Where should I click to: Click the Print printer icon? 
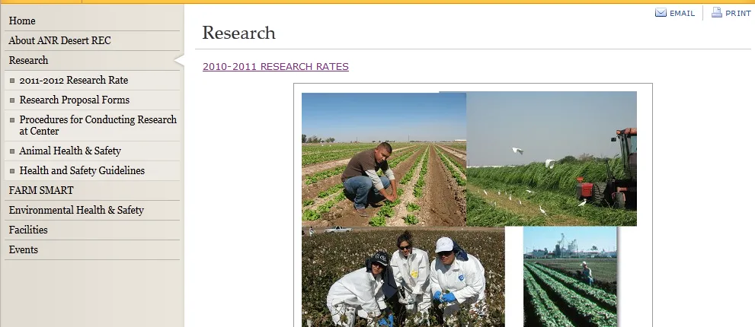click(717, 12)
